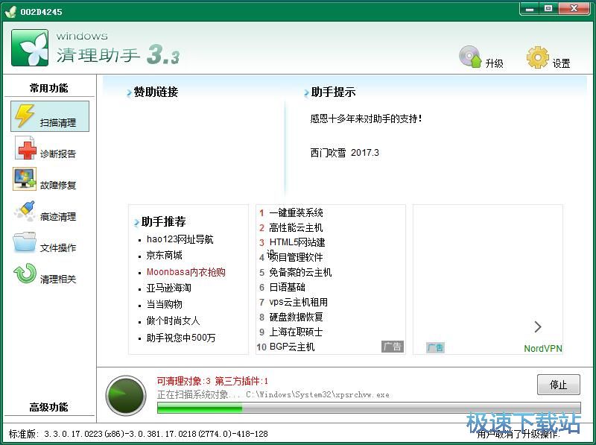Open the 当当购物 link
Image resolution: width=596 pixels, height=445 pixels.
coord(164,304)
